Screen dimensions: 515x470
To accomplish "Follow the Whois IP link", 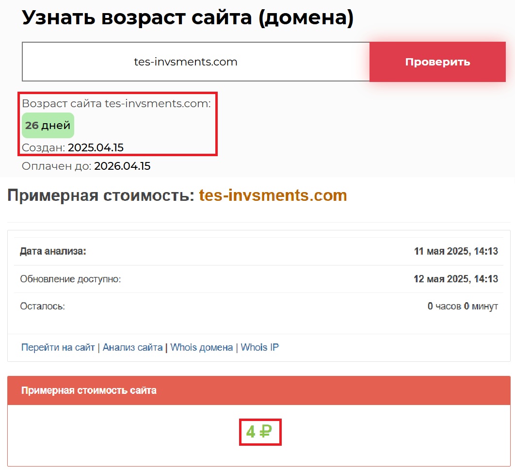I will click(x=259, y=347).
